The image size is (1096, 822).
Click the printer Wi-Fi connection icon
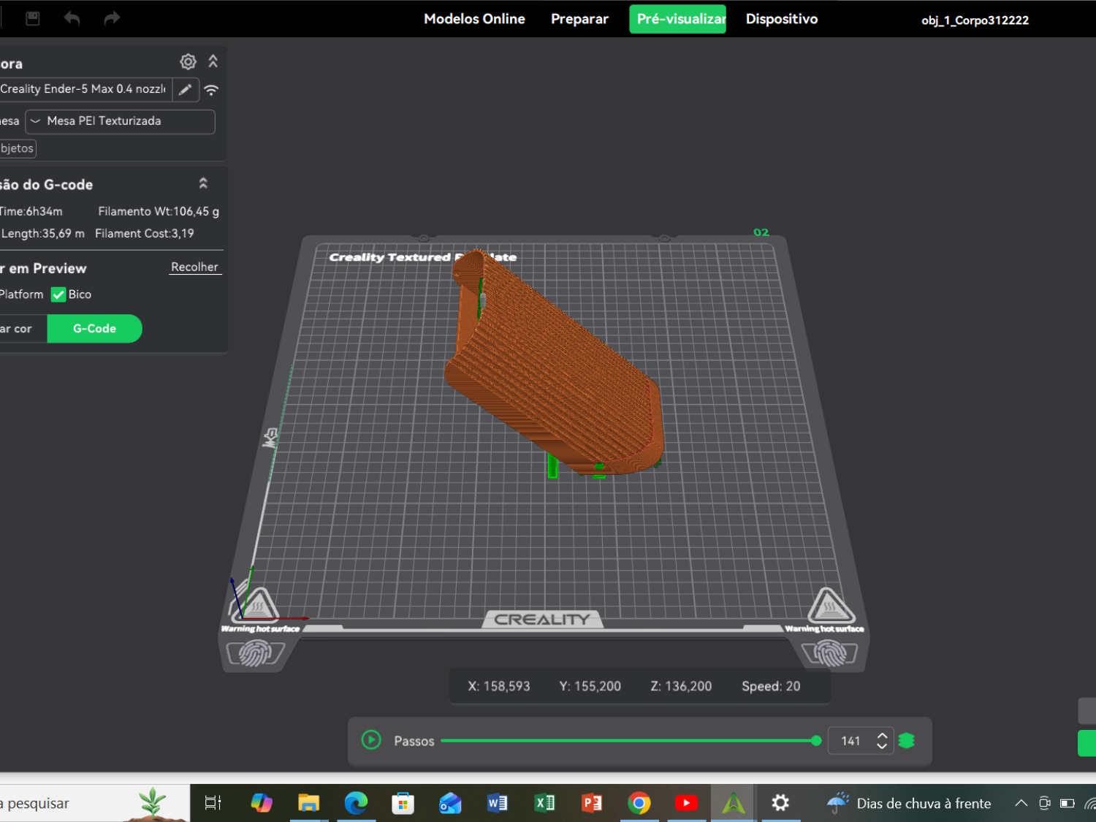coord(211,90)
